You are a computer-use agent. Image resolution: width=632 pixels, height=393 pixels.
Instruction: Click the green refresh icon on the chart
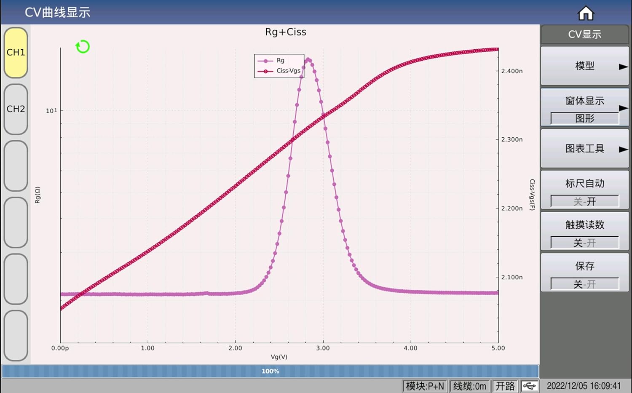[83, 47]
